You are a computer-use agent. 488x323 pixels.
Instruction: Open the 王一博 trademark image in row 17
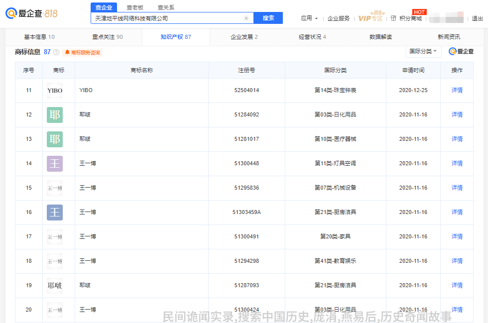point(55,237)
